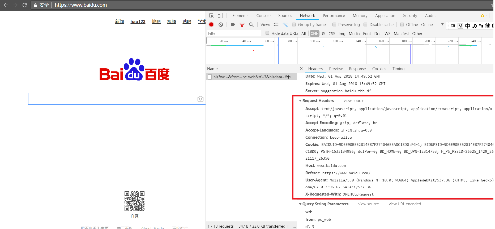Click the half-moon IME icon
495x229 pixels.
(x=475, y=26)
